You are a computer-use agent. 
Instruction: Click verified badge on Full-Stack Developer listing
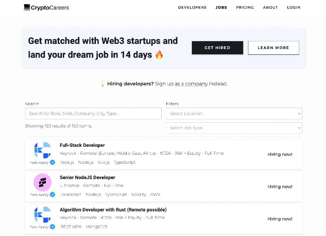pos(52,162)
